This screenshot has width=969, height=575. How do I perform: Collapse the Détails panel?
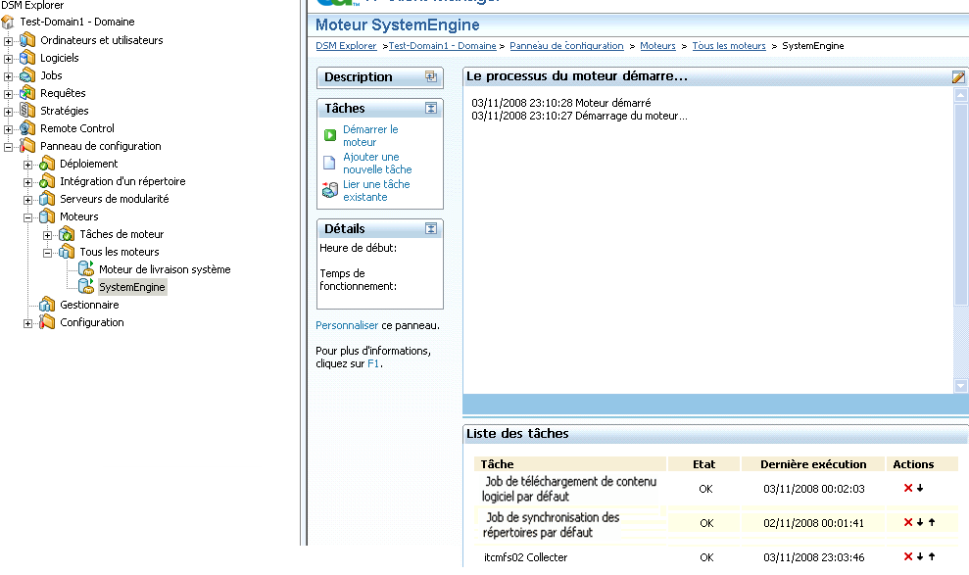[x=430, y=228]
